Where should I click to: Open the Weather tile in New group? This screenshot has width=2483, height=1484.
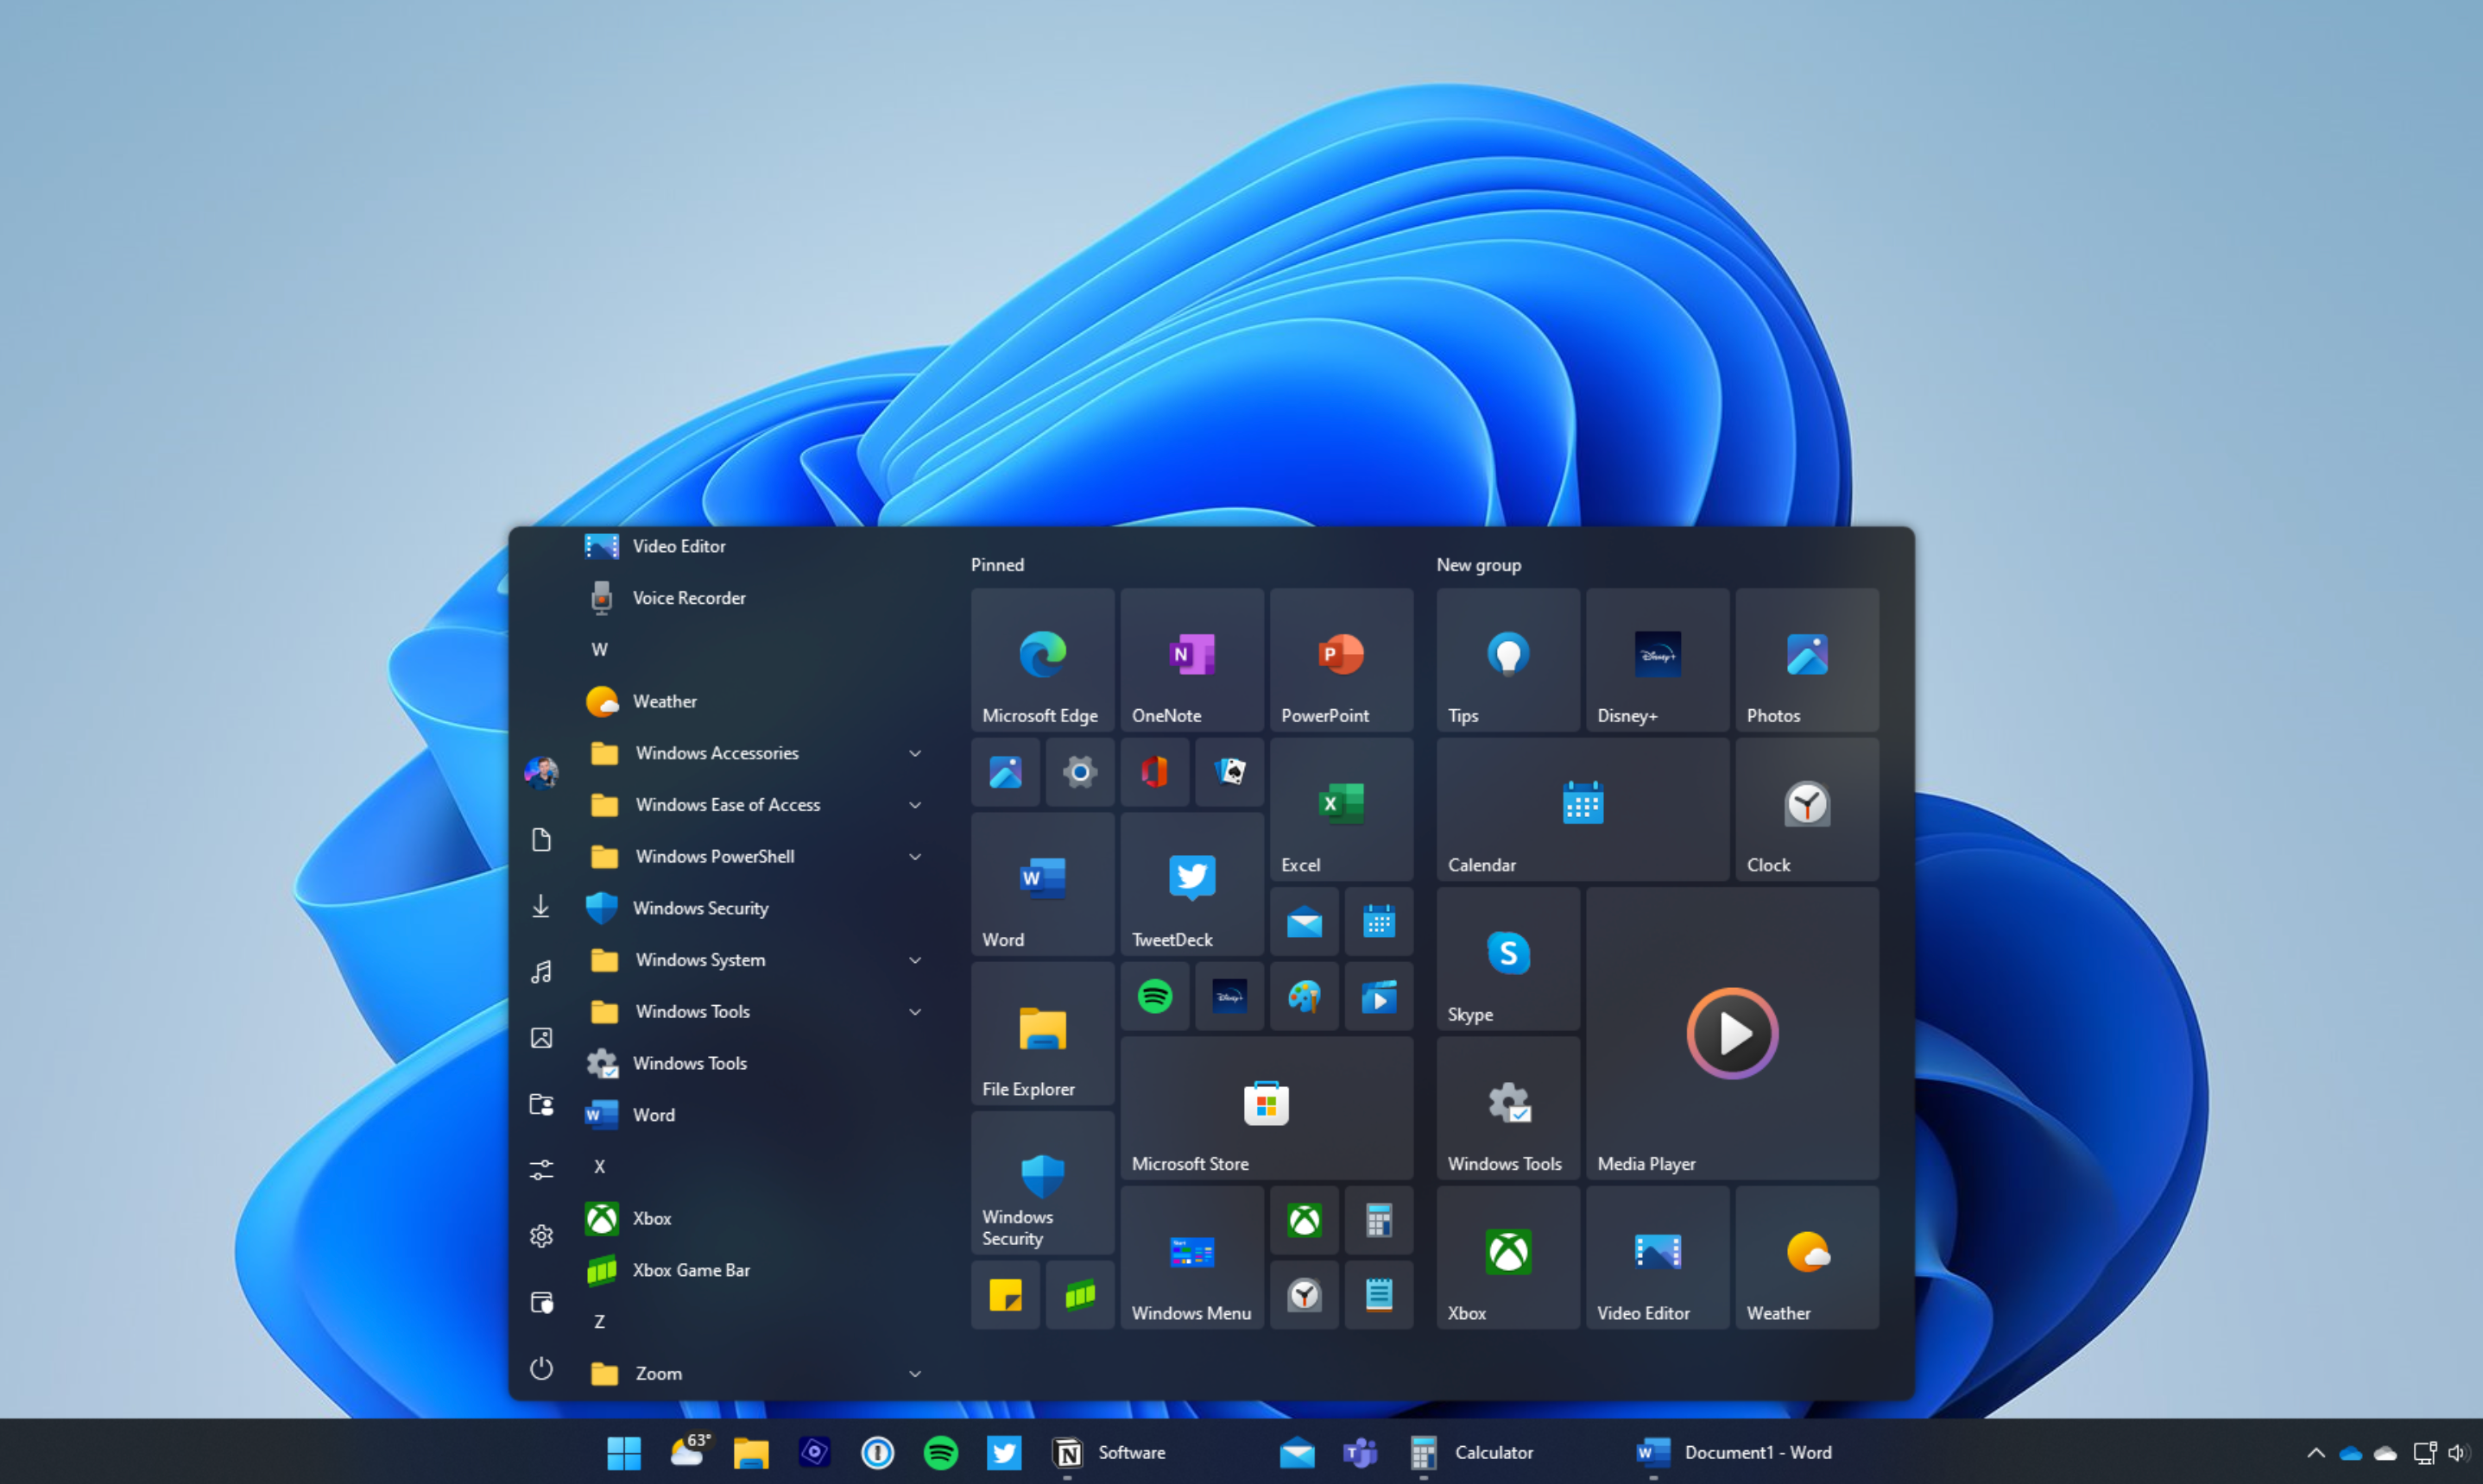[x=1807, y=1257]
